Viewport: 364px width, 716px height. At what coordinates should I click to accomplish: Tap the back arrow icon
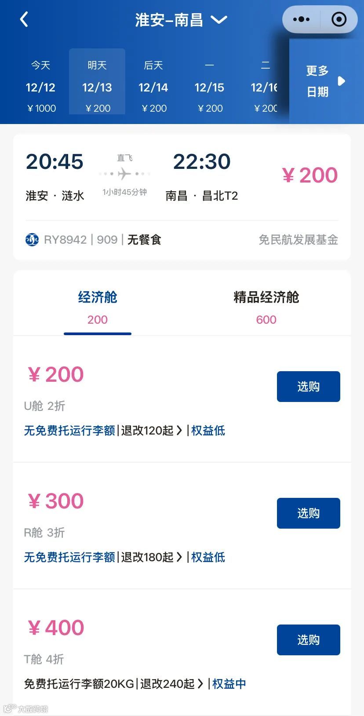(x=24, y=19)
